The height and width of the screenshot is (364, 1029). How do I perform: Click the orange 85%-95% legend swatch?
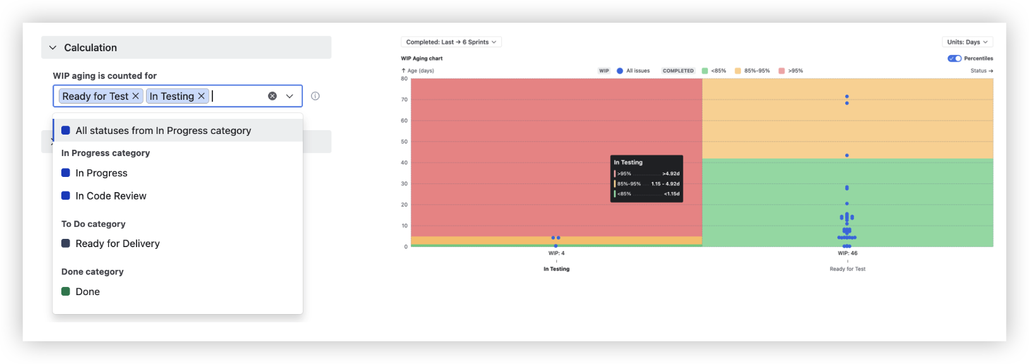(738, 71)
